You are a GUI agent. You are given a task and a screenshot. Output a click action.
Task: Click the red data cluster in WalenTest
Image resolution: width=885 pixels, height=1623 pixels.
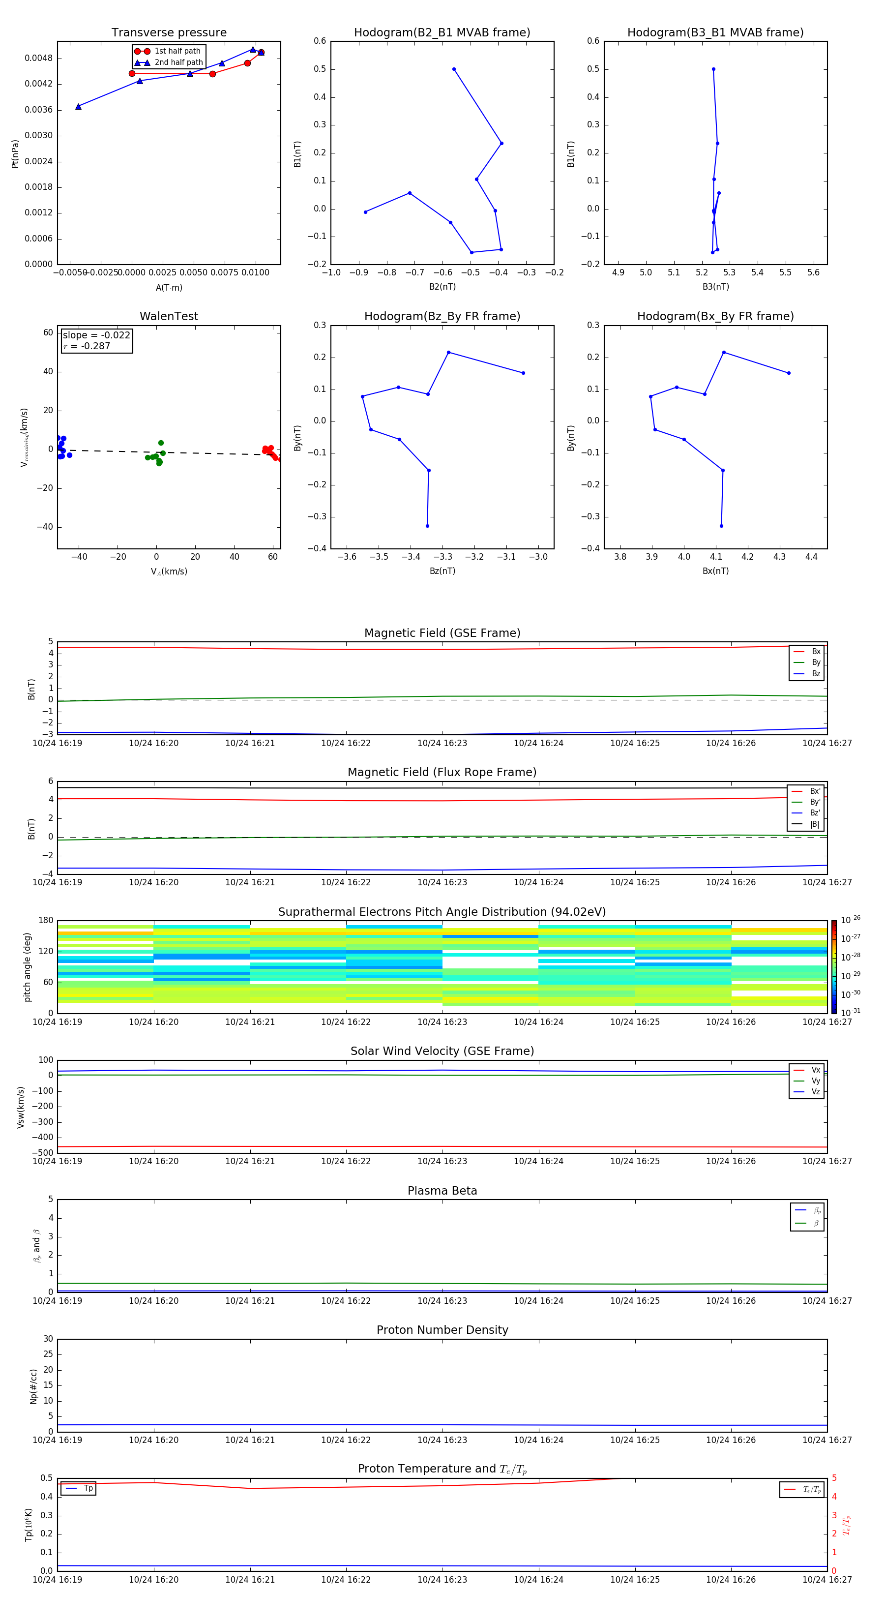[x=271, y=453]
